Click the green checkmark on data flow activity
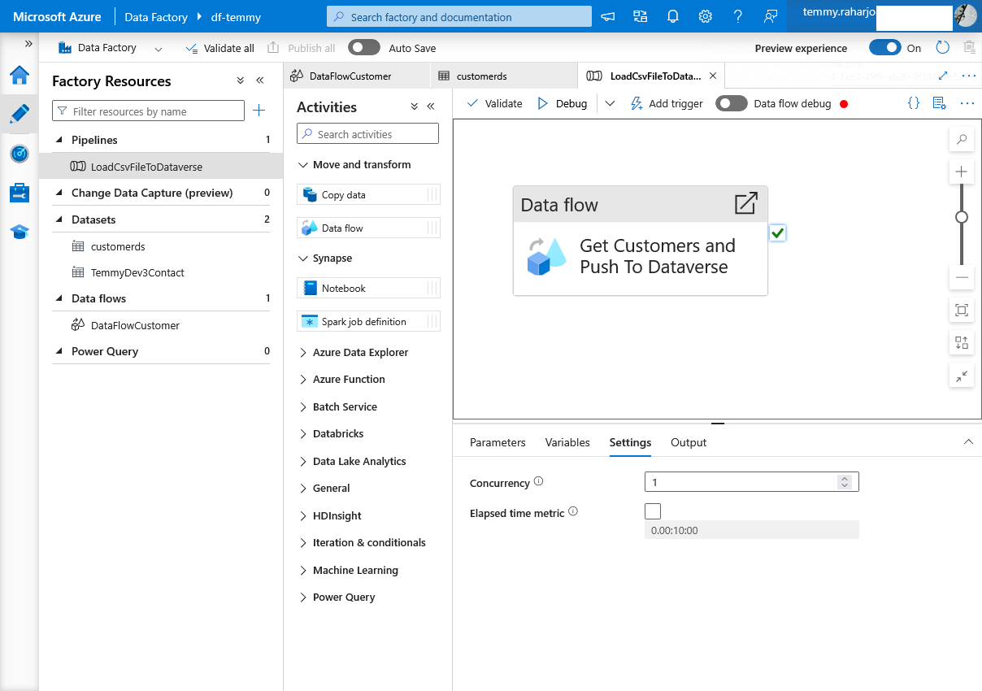The width and height of the screenshot is (982, 691). pyautogui.click(x=778, y=233)
